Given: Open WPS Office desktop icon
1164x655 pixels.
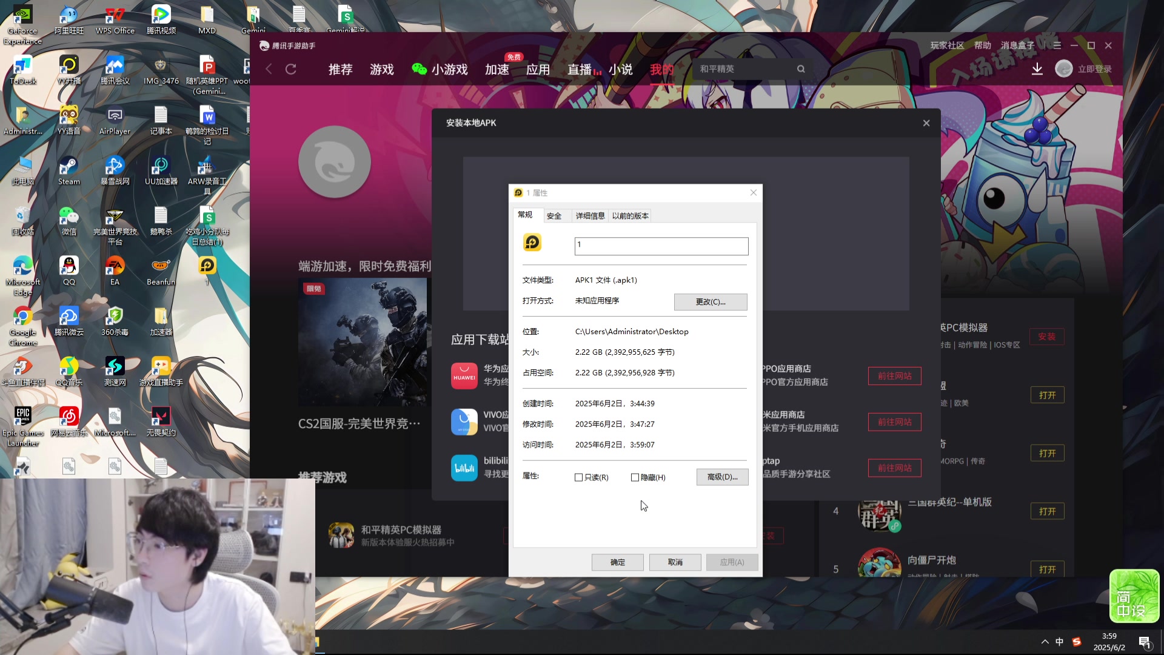Looking at the screenshot, I should tap(115, 20).
